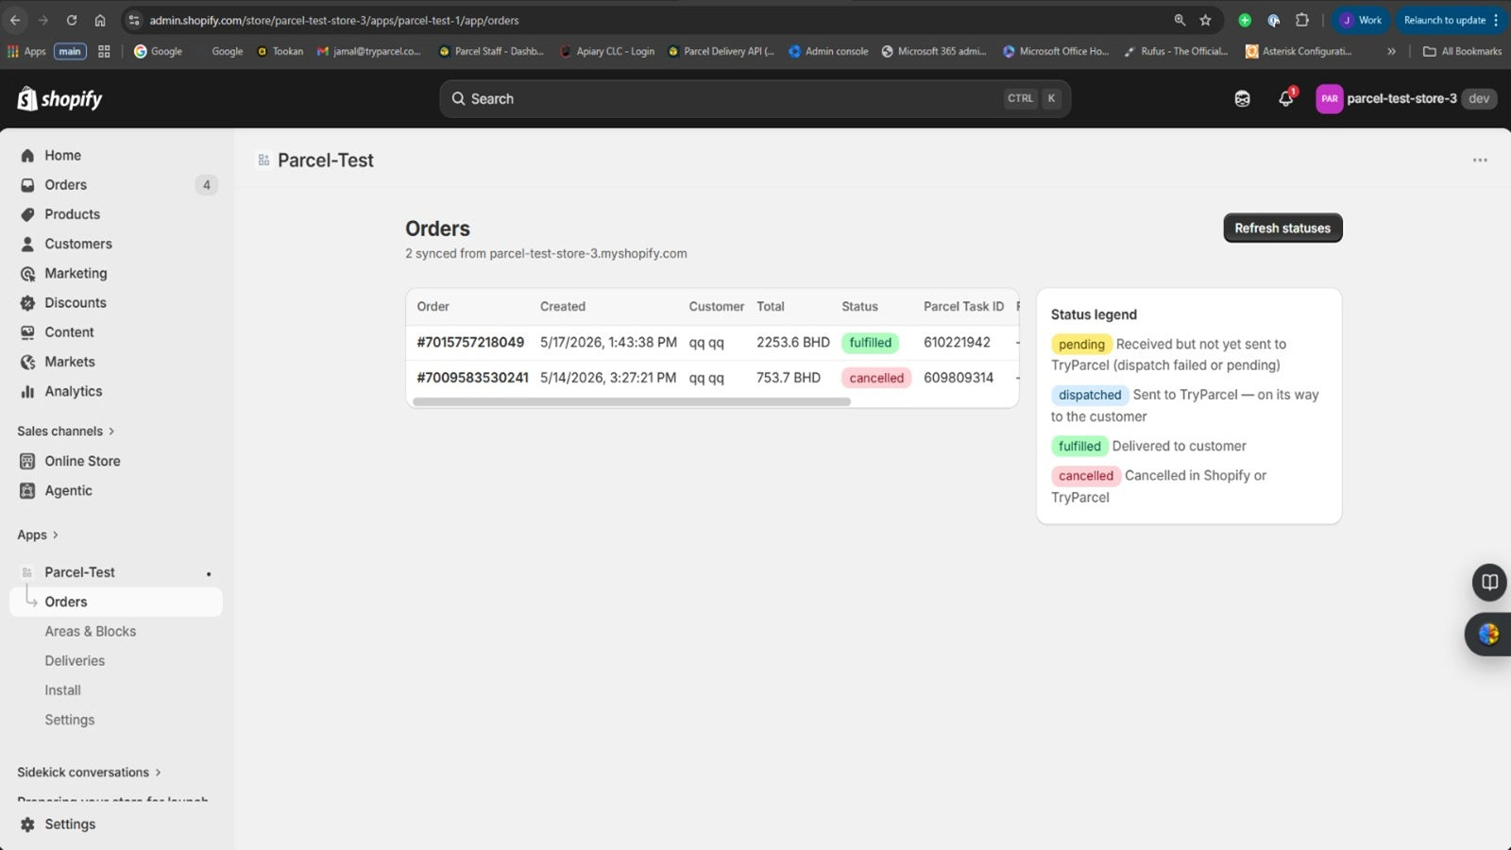This screenshot has width=1511, height=850.
Task: Click the Customers person icon
Action: pos(27,244)
